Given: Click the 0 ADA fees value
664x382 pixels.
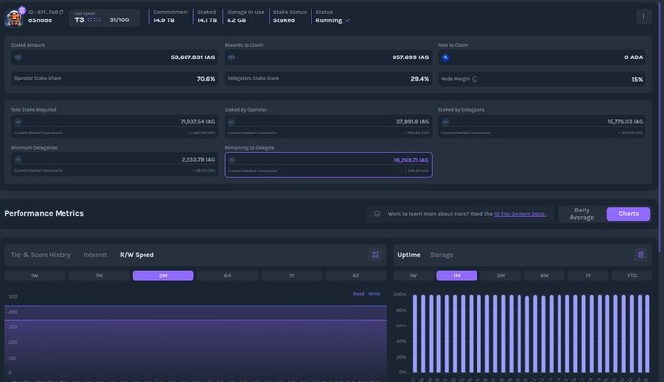Looking at the screenshot, I should pyautogui.click(x=633, y=57).
